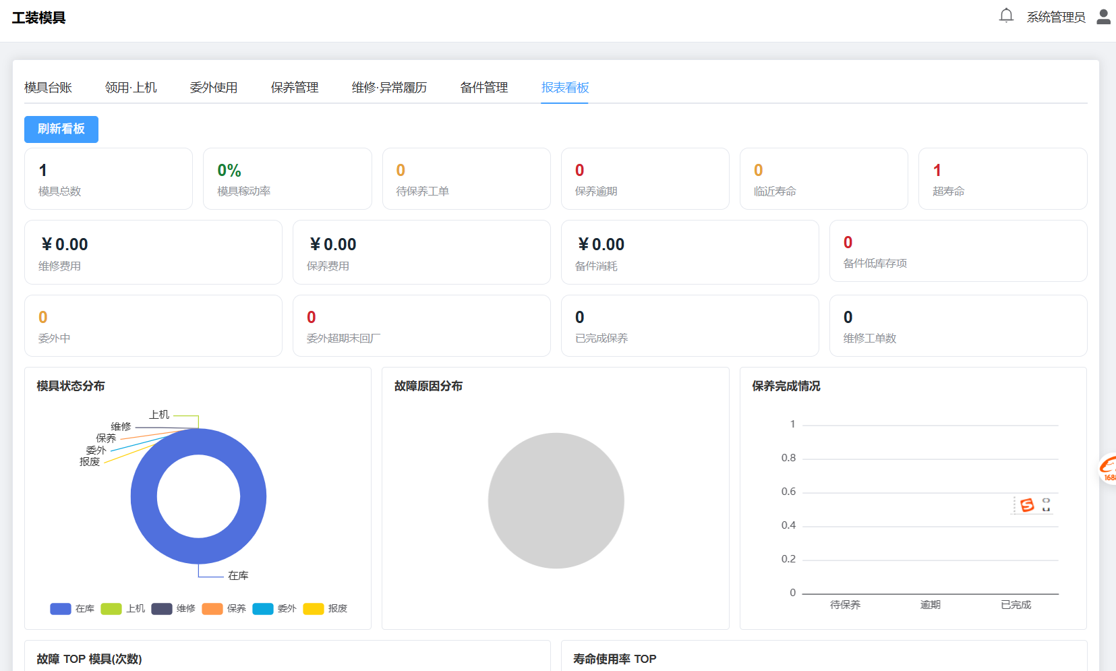Click the 委外中 card
1116x671 pixels.
(153, 326)
